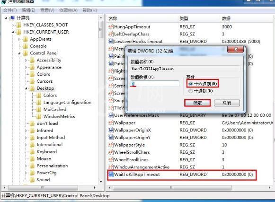Click the value name field WaitToKillAppTimeout
The image size is (275, 202).
click(x=185, y=69)
